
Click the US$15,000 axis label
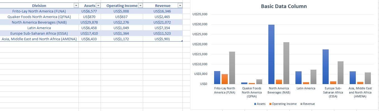click(200, 54)
